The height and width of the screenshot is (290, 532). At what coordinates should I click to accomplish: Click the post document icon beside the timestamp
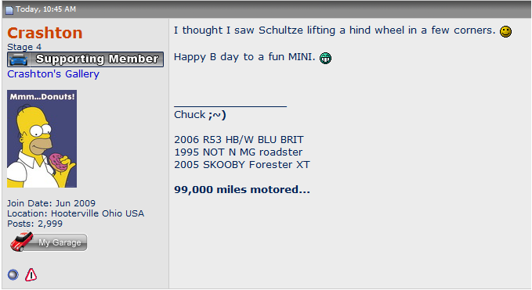(9, 10)
